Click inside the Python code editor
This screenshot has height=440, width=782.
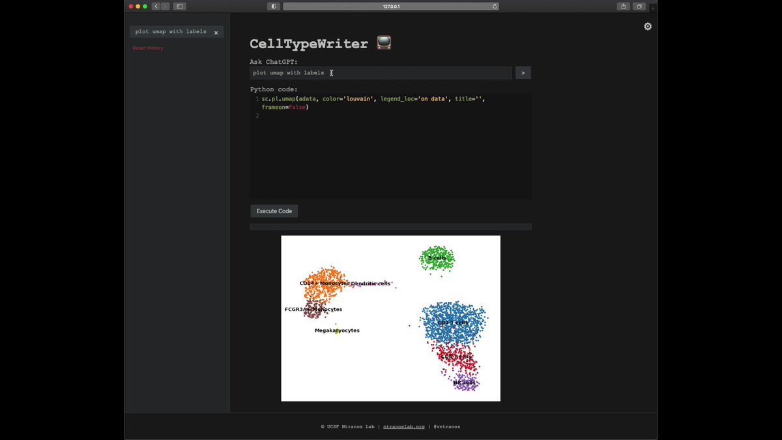391,146
